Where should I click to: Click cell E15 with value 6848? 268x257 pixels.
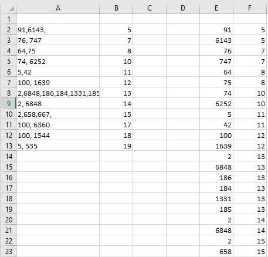pos(216,167)
